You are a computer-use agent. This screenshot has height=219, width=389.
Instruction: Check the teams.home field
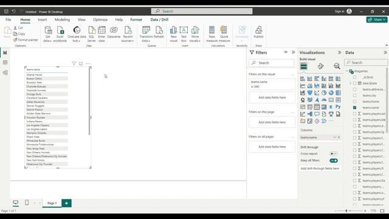(x=354, y=102)
